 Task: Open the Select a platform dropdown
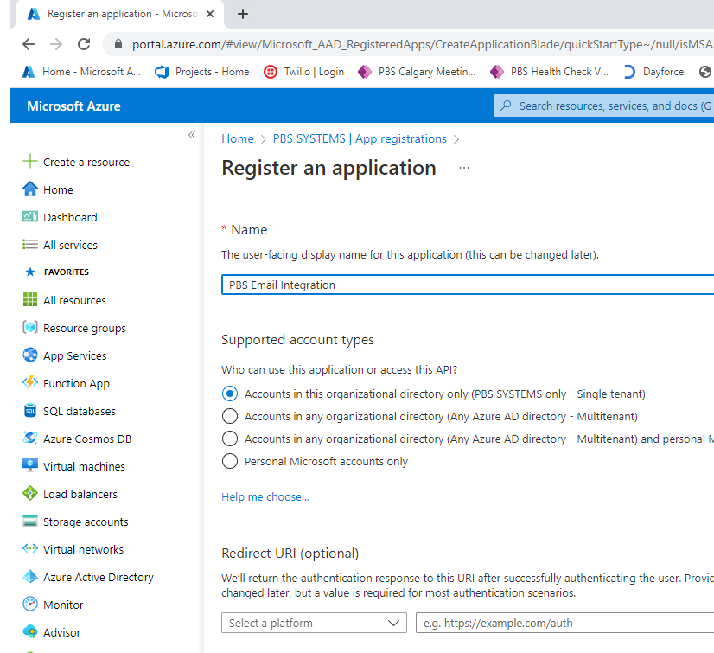click(x=314, y=623)
